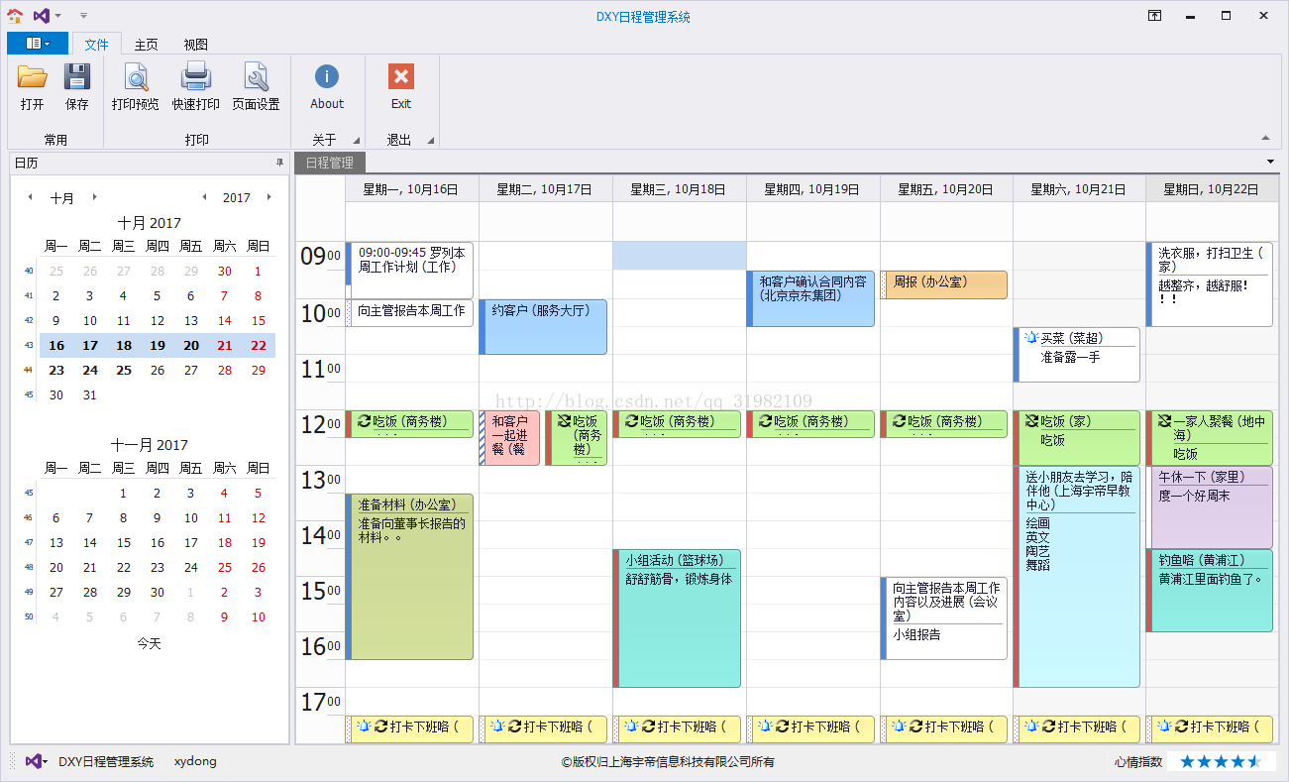Switch to the 主页 ribbon tab
Screen dimensions: 1289x782
[x=147, y=44]
